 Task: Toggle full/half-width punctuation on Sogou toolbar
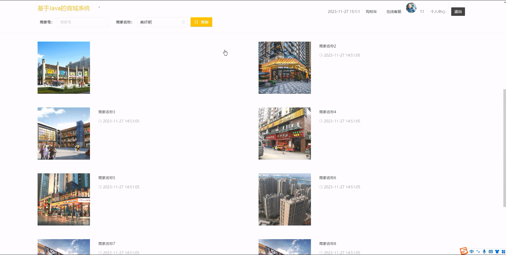[x=478, y=251]
